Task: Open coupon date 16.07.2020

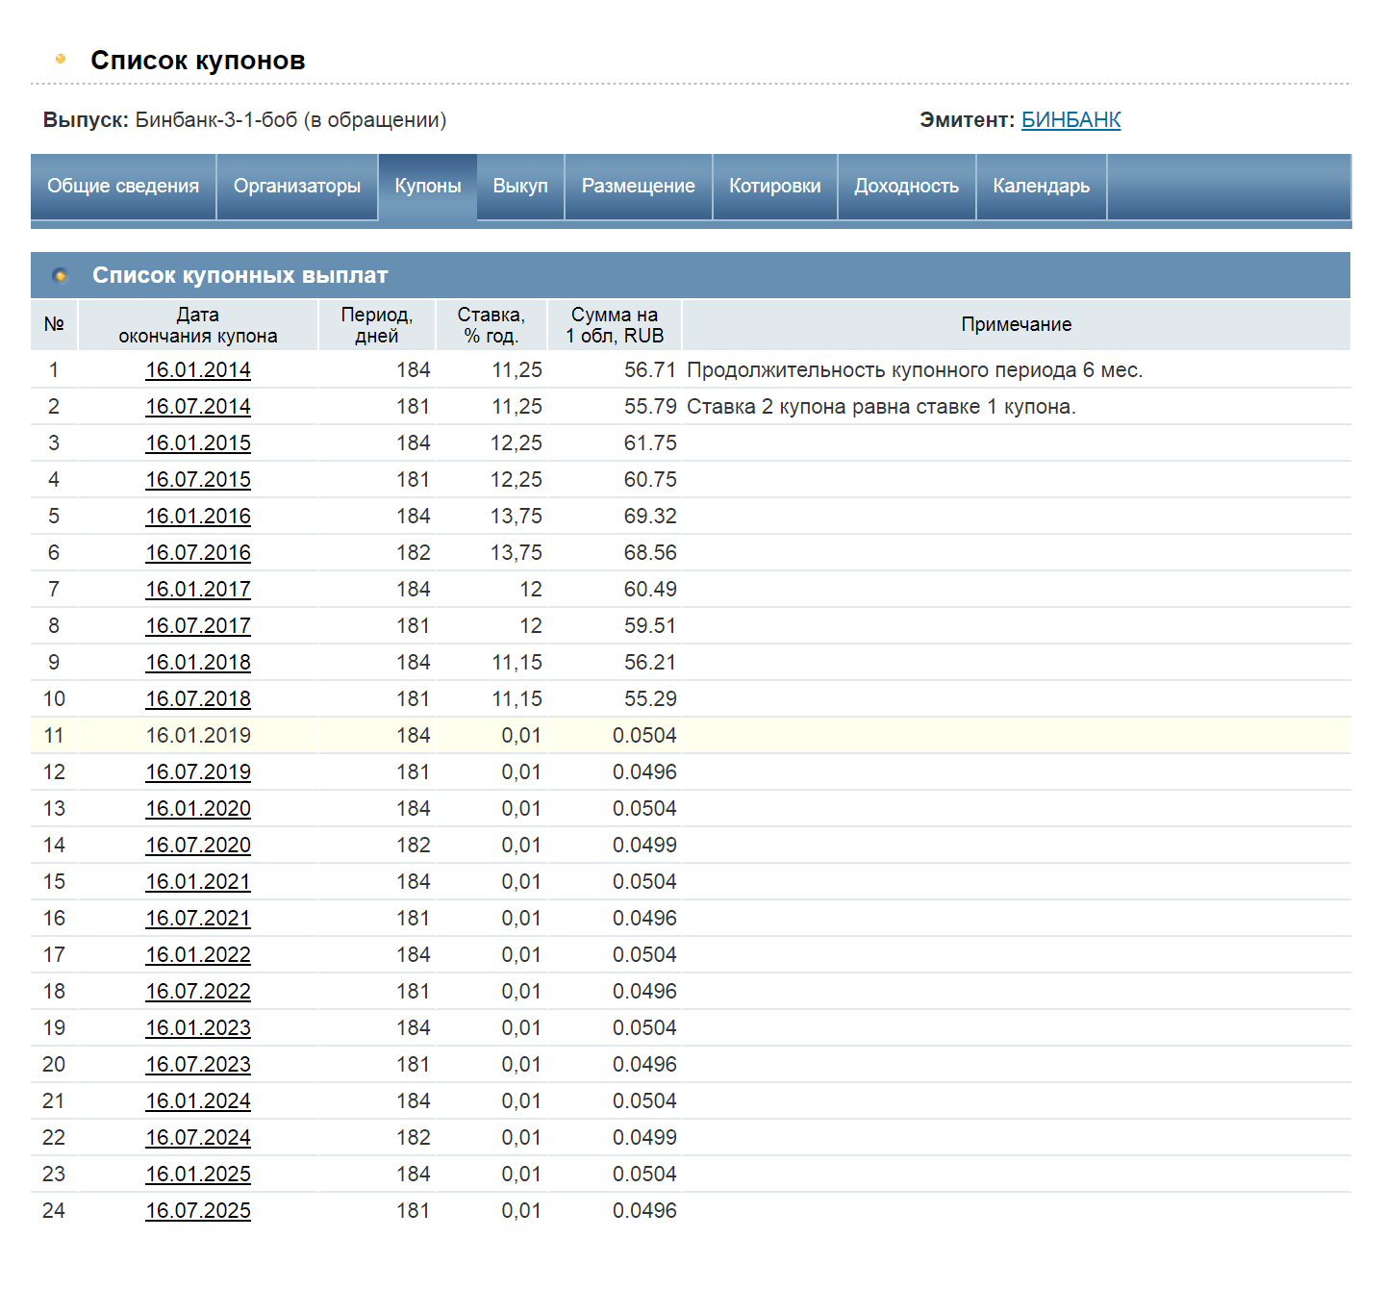Action: 198,846
